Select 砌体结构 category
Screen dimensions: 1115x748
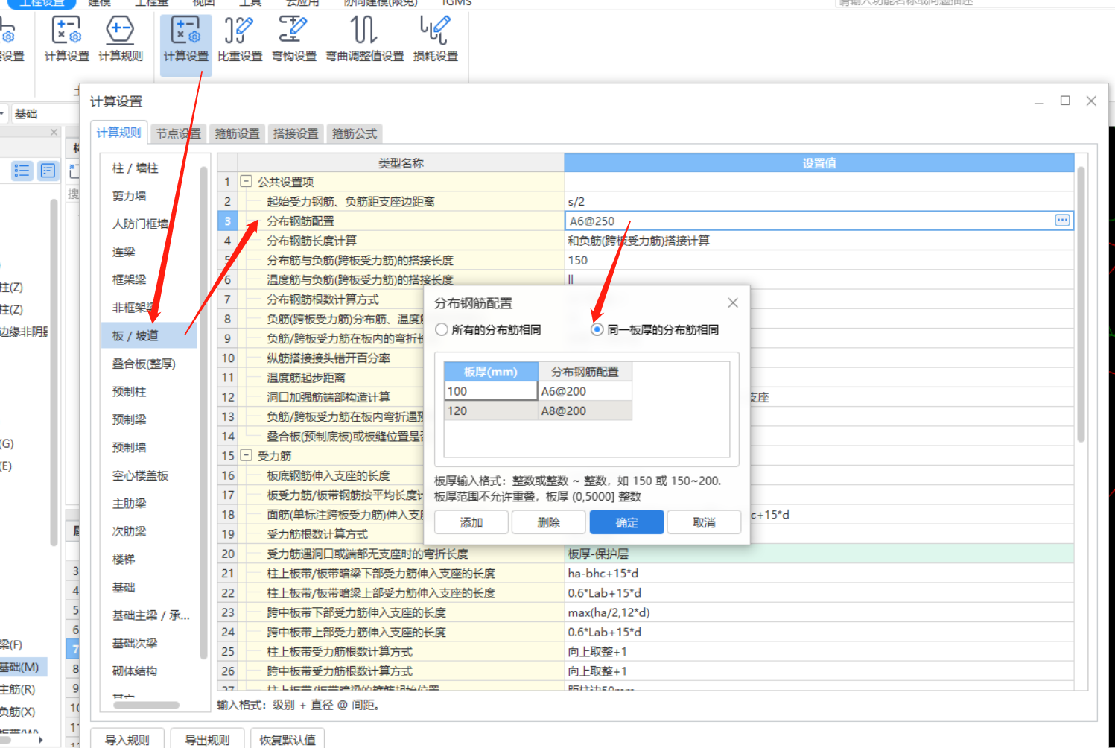click(x=135, y=671)
